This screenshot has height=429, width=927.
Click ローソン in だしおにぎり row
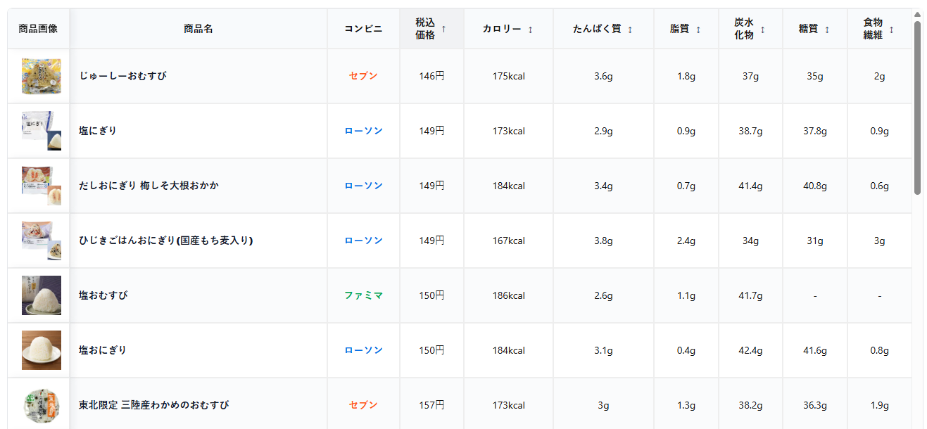363,186
